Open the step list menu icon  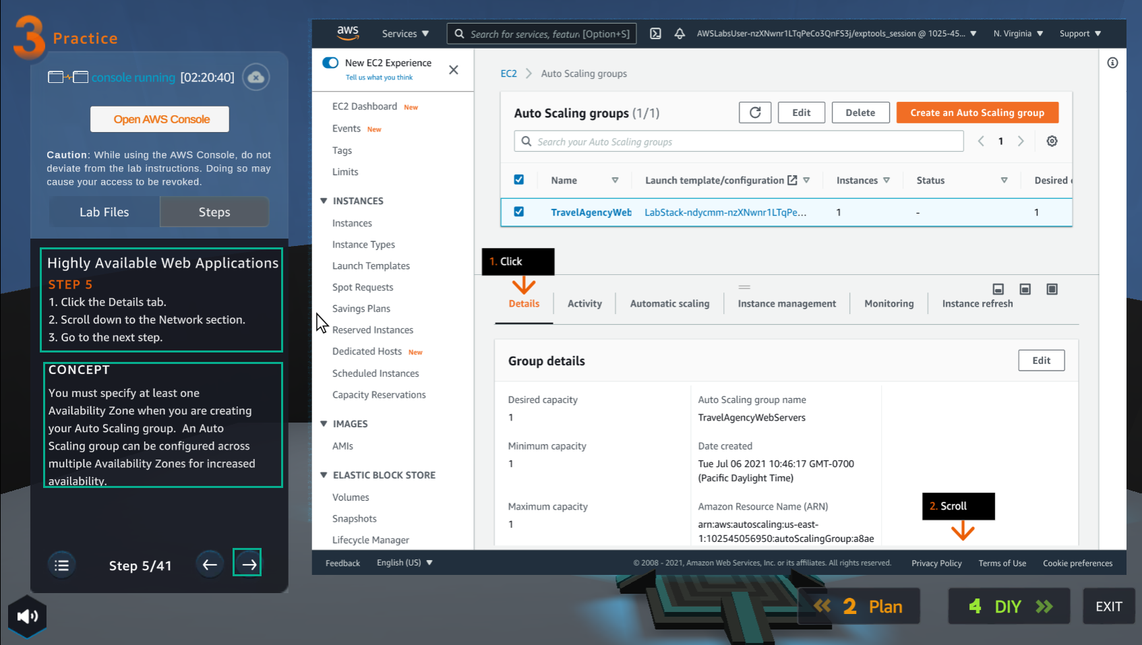pyautogui.click(x=61, y=565)
